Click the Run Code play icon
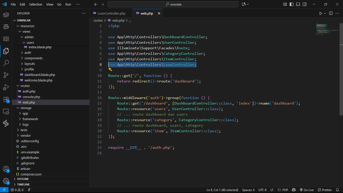The width and height of the screenshot is (343, 193). coord(321,13)
